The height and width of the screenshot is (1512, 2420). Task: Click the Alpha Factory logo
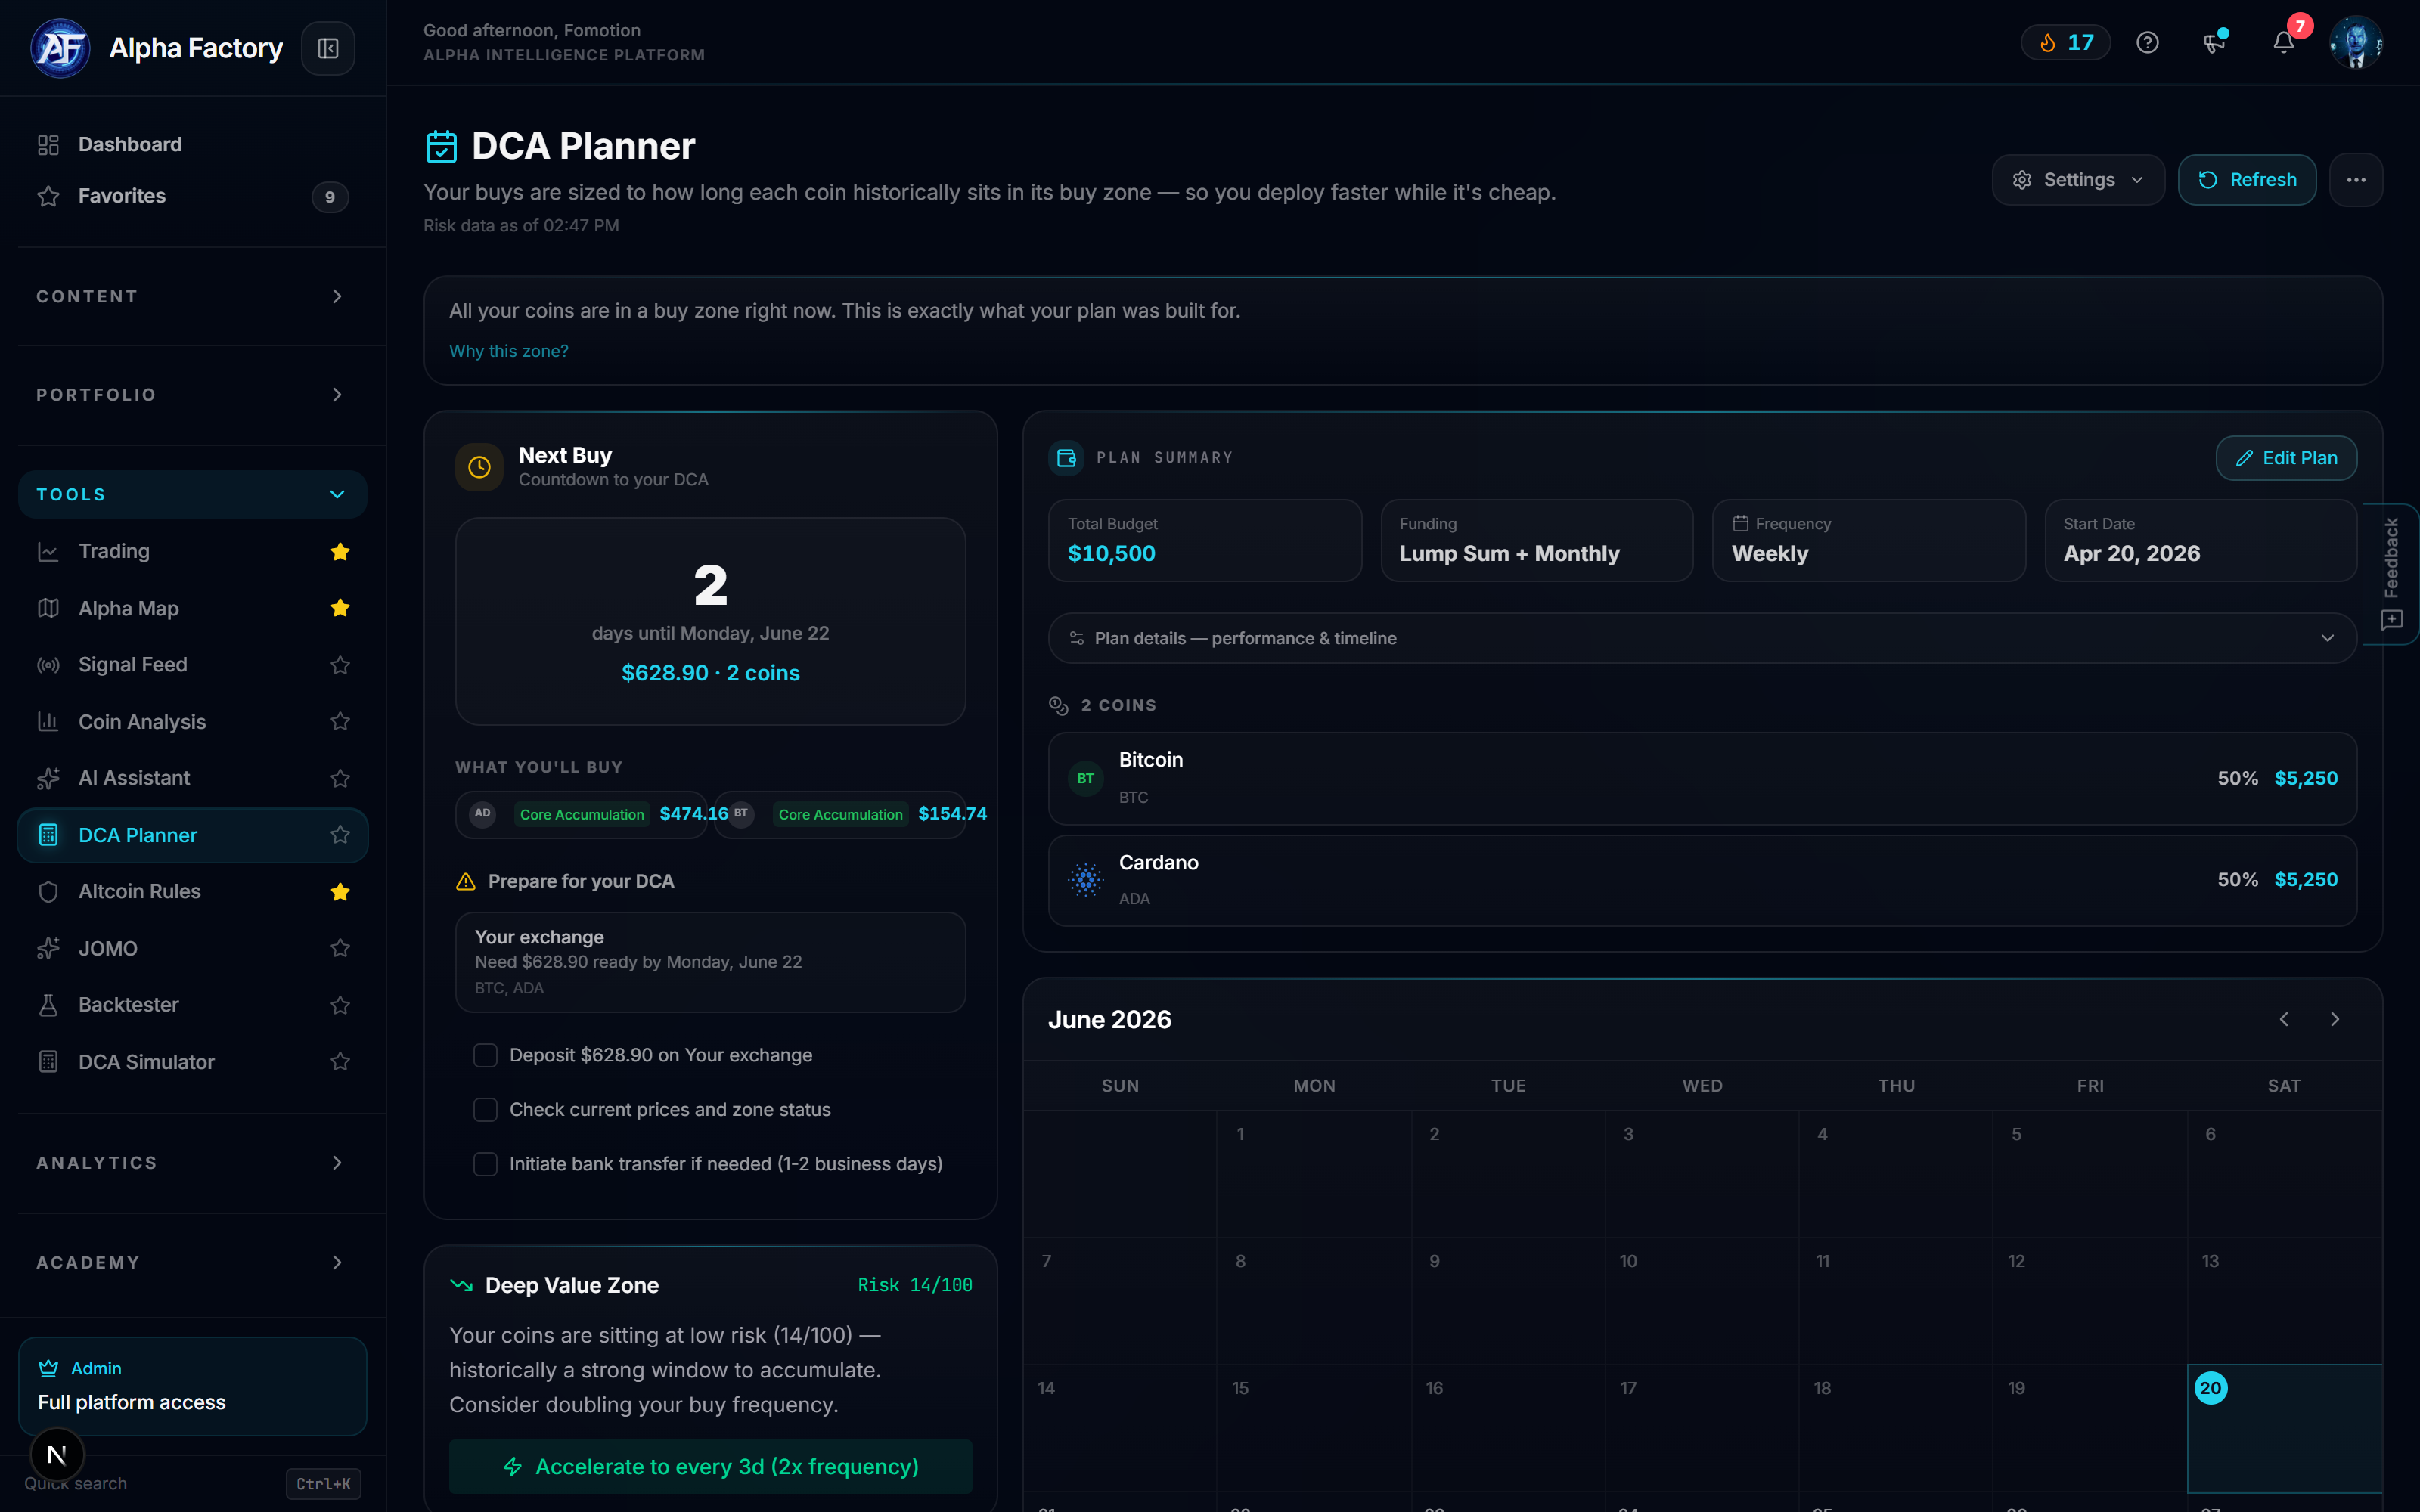click(60, 48)
